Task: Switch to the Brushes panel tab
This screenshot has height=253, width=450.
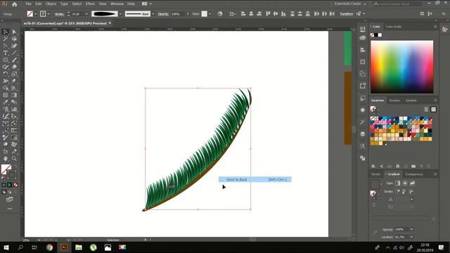Action: click(394, 100)
